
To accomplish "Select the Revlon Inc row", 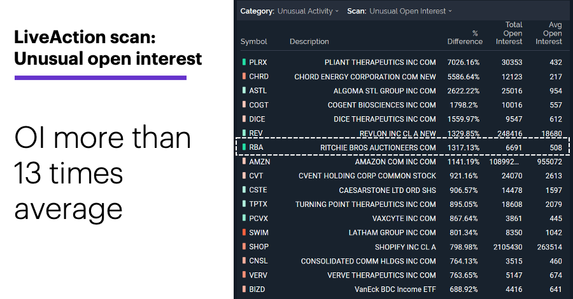I will [402, 133].
